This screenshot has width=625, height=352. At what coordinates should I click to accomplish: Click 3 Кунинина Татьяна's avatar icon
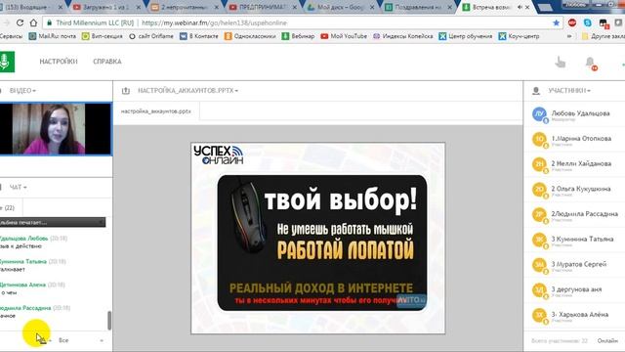[539, 240]
